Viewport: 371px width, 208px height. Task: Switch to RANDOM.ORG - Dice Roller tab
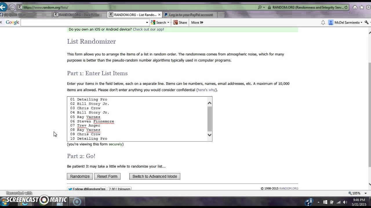coord(79,15)
